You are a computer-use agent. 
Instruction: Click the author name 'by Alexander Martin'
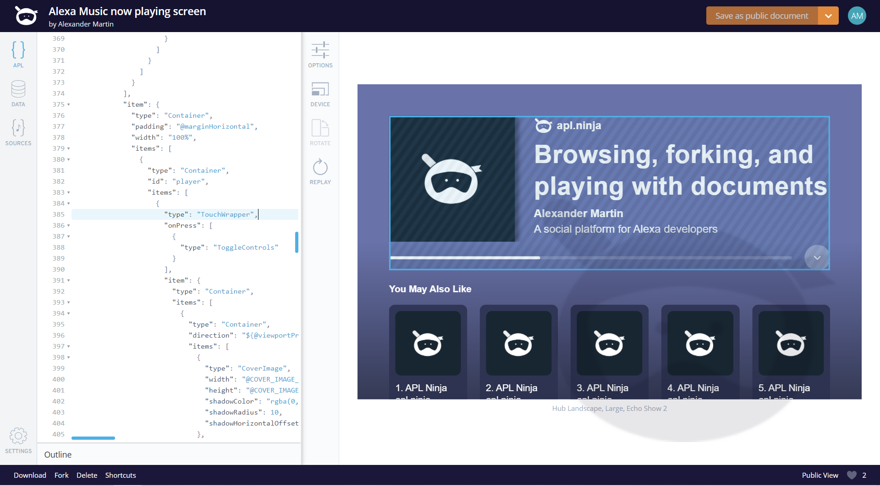pyautogui.click(x=81, y=24)
